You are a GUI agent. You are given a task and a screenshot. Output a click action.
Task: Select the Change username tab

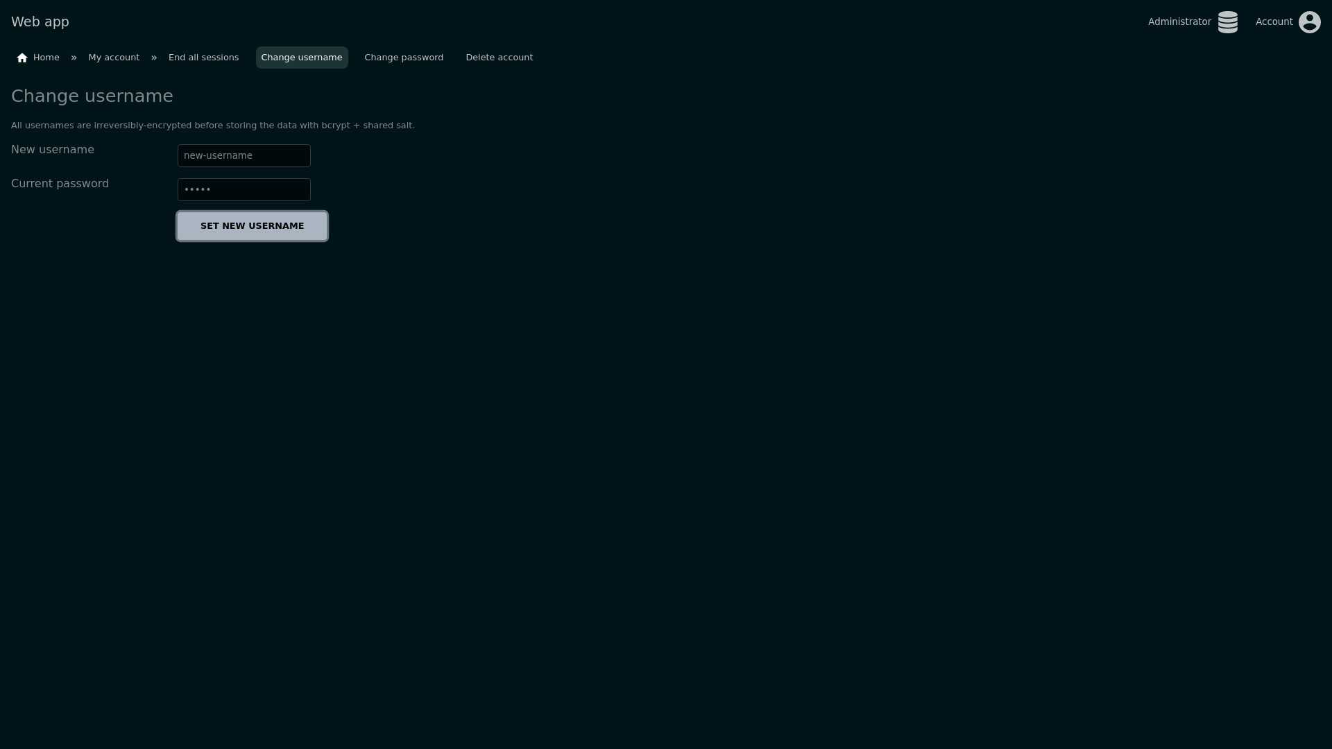click(x=302, y=58)
